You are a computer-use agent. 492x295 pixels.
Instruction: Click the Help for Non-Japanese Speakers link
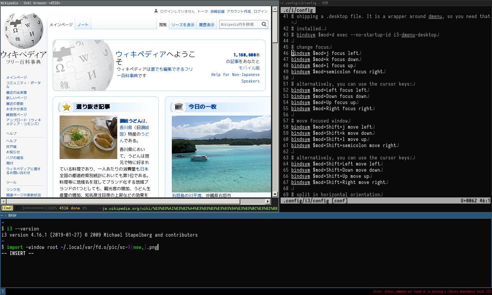[x=235, y=78]
